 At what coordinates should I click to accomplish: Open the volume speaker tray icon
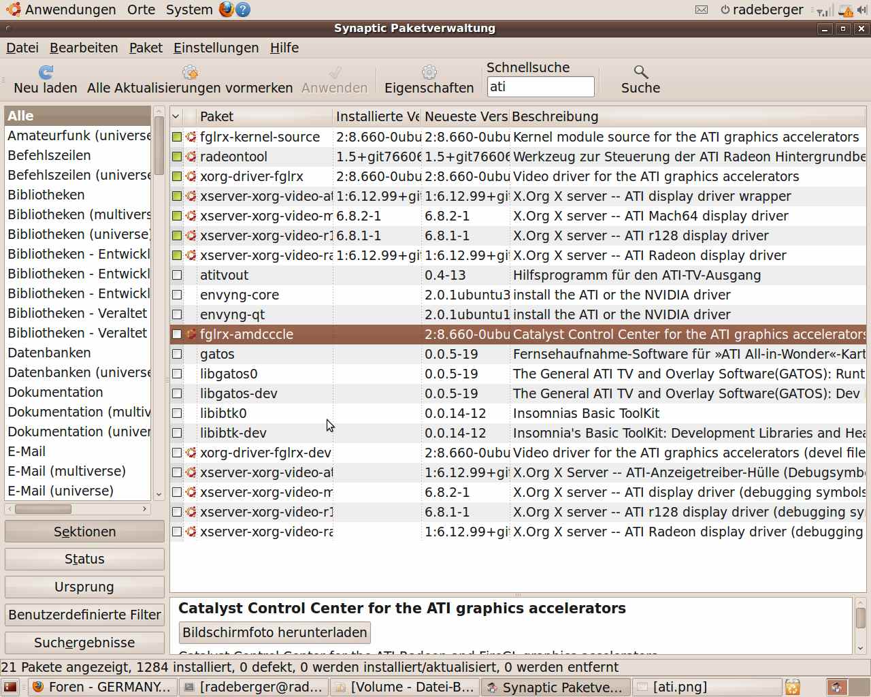click(862, 10)
